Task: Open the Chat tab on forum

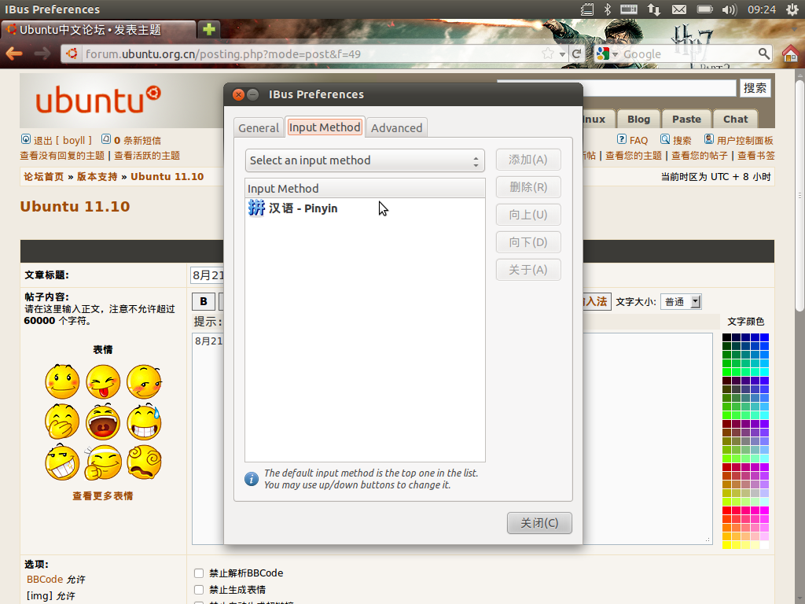Action: [x=736, y=120]
